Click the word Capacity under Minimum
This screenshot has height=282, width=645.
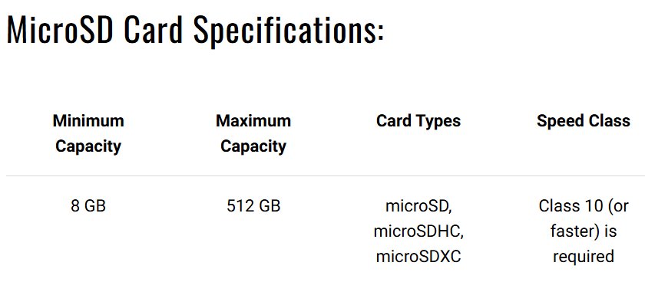(88, 146)
